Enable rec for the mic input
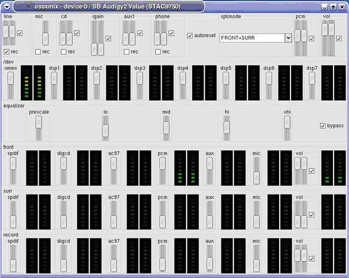 (38, 52)
